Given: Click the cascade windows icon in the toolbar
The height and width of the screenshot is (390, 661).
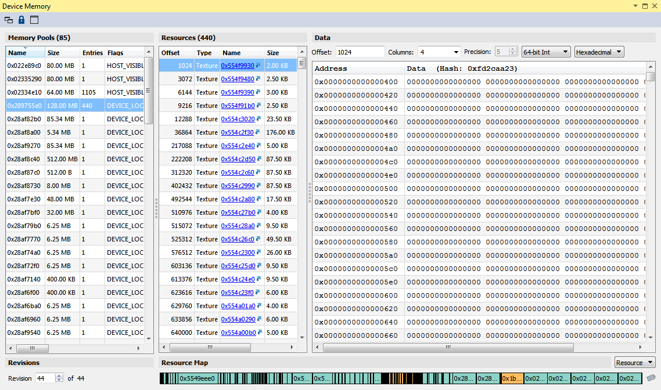Looking at the screenshot, I should (x=8, y=19).
